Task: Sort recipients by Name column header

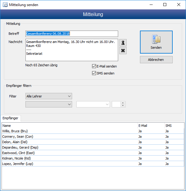Action: 69,125
